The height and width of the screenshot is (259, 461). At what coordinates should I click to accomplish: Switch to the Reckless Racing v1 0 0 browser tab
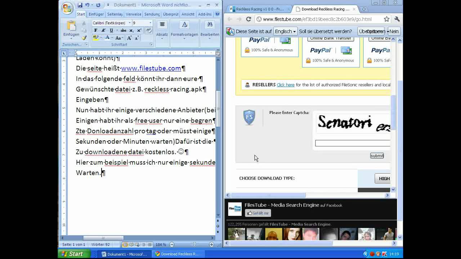point(257,9)
